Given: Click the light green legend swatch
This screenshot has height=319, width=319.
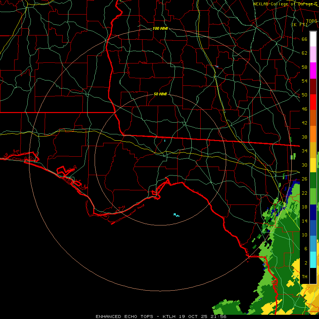Looking at the screenshot, I should click(x=313, y=196).
